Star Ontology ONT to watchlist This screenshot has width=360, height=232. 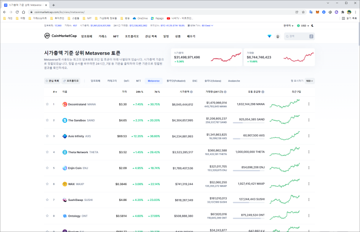pos(47,216)
